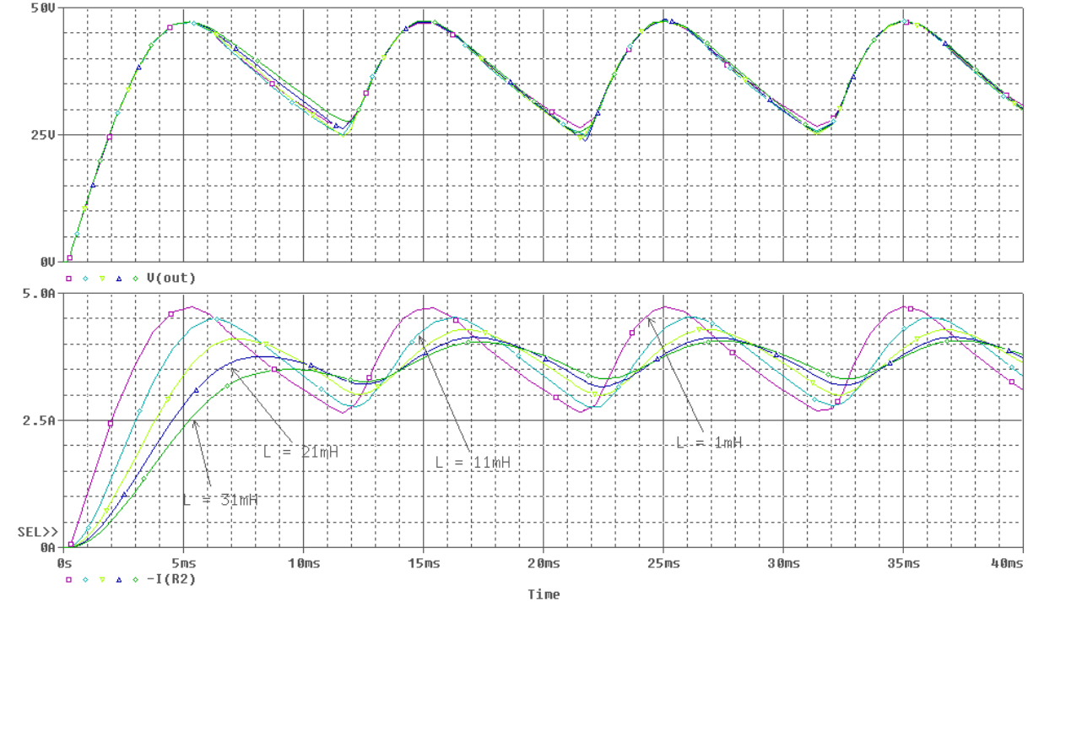
Task: Click the magenta square marker in -I(R2) legend
Action: tap(68, 579)
